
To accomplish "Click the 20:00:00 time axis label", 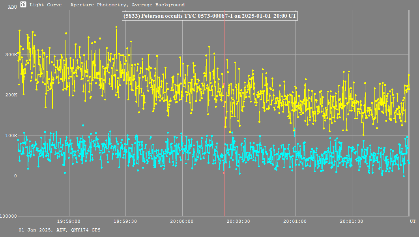I will pos(182,222).
